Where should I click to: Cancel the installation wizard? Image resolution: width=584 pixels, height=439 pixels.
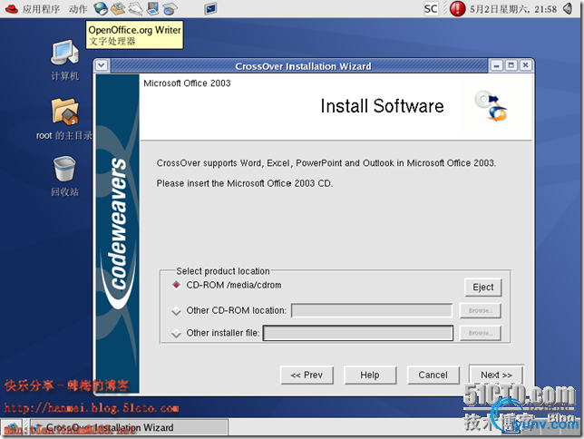[433, 375]
